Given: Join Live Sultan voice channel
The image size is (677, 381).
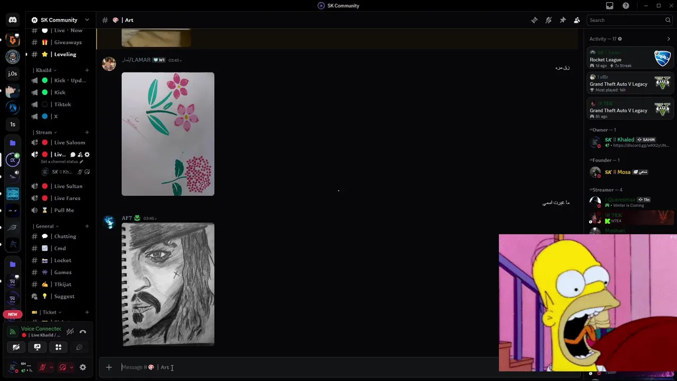Looking at the screenshot, I should 60,186.
